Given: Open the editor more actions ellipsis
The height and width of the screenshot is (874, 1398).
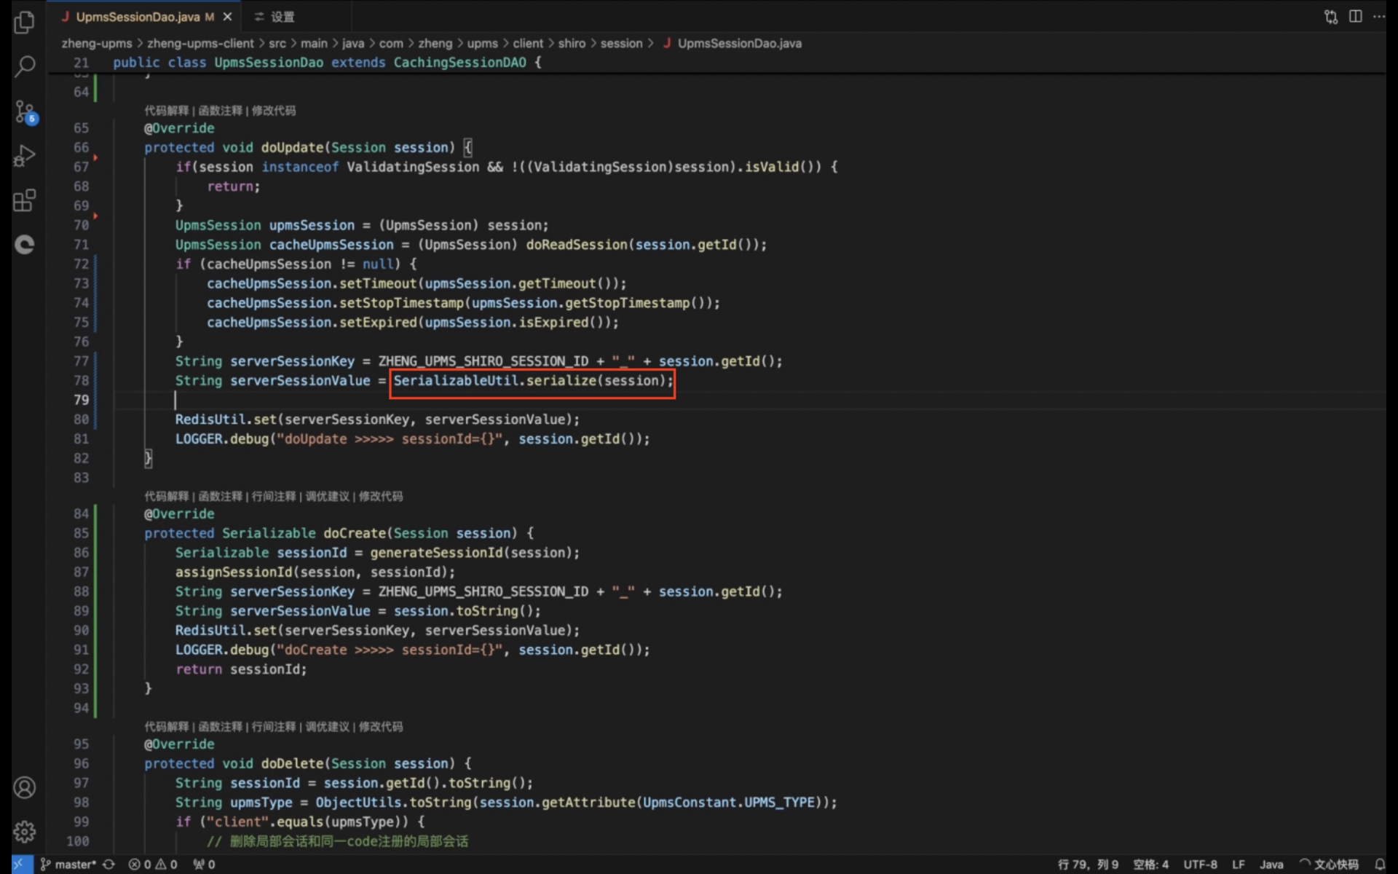Looking at the screenshot, I should point(1379,16).
